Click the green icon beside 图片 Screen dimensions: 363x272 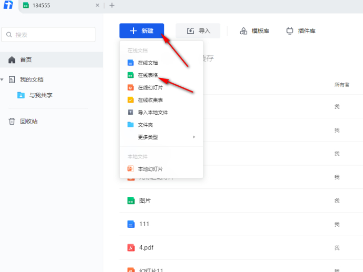(x=131, y=200)
